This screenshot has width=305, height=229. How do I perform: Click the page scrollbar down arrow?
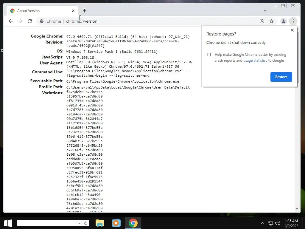tap(297, 209)
